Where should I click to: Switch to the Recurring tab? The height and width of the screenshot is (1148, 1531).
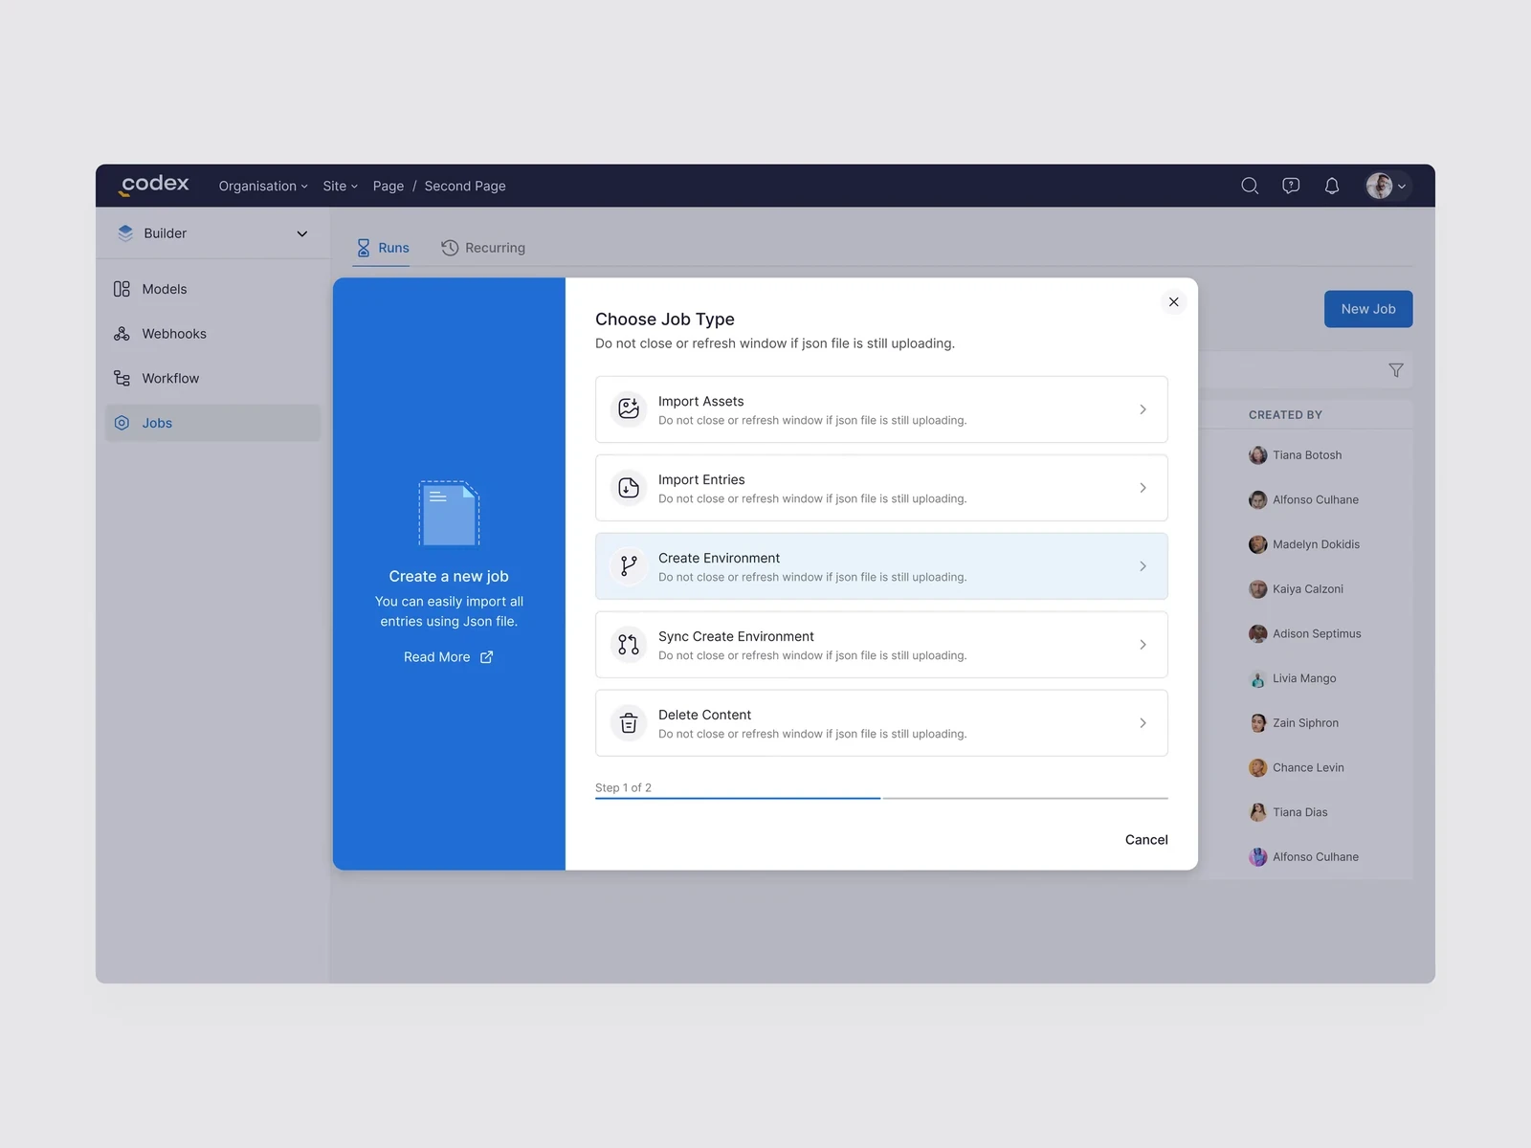(483, 248)
